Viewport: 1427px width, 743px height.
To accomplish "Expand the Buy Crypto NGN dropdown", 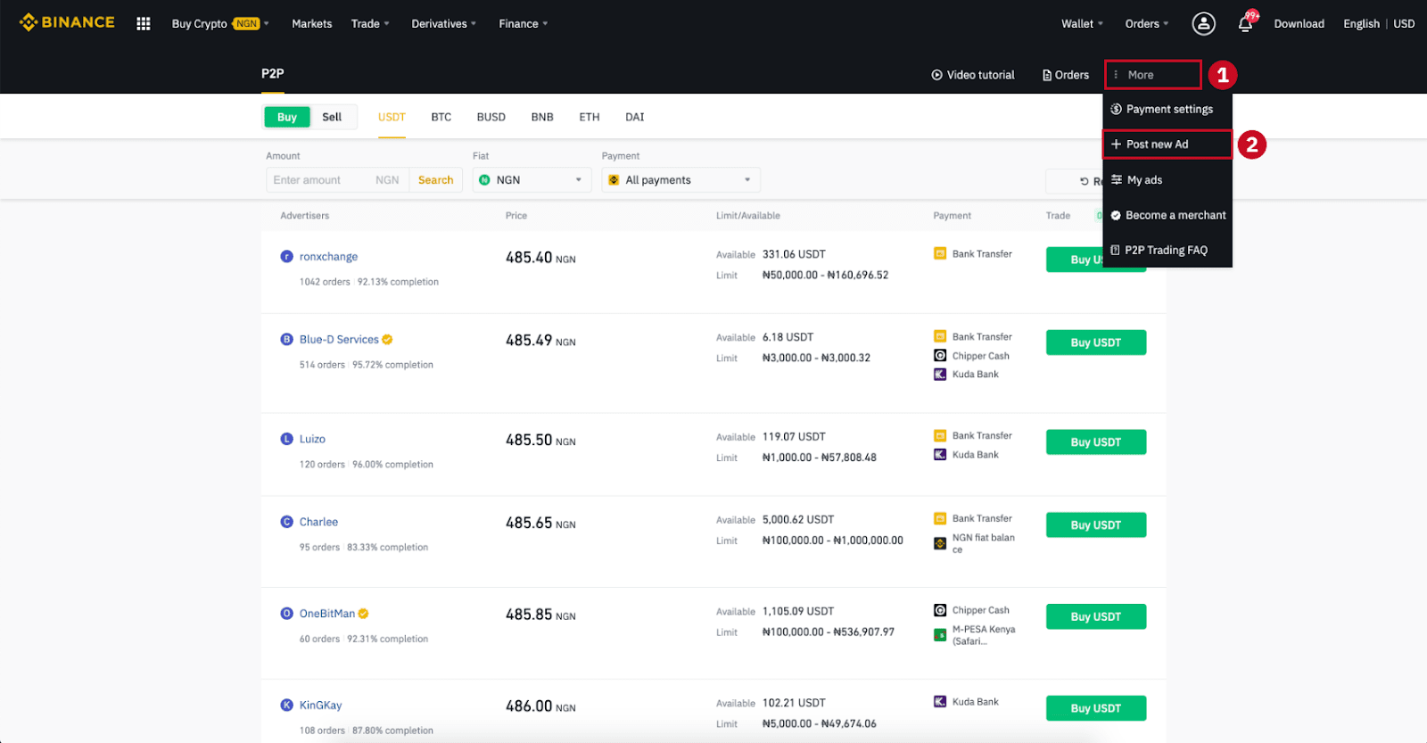I will tap(220, 23).
